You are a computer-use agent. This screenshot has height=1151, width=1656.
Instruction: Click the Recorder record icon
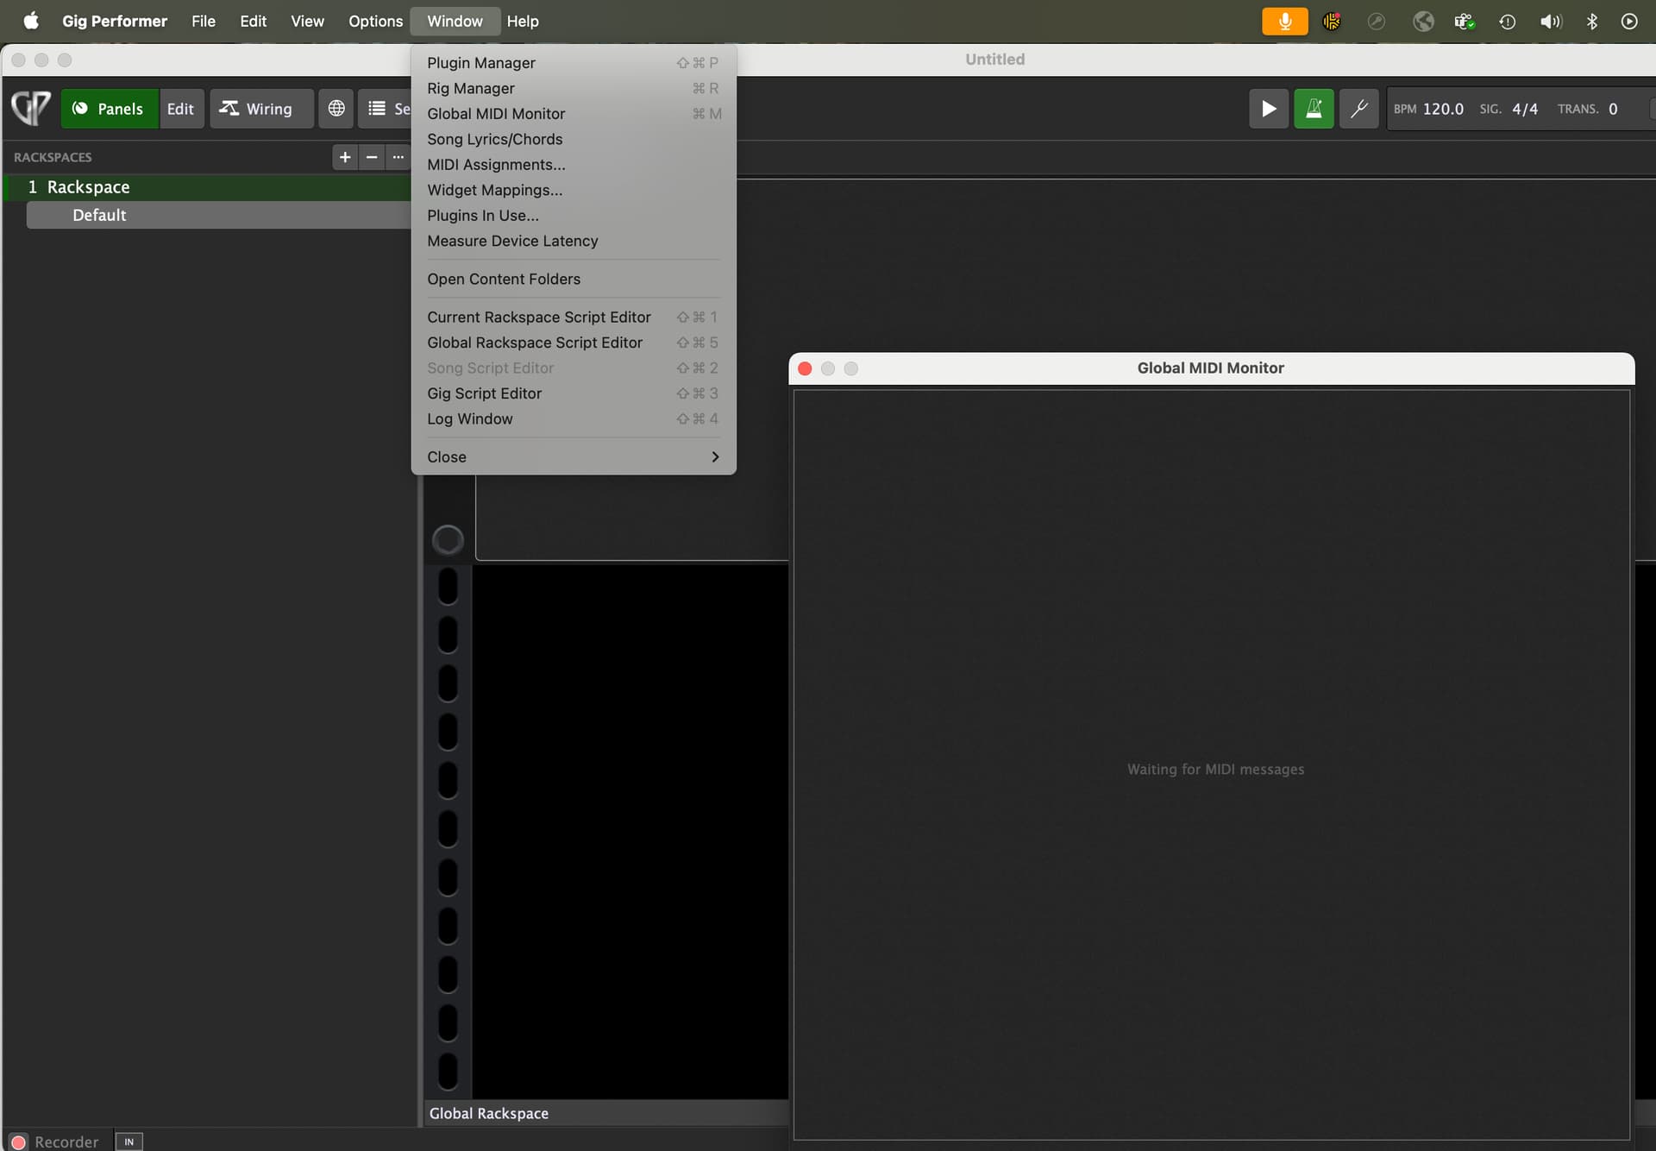(19, 1142)
